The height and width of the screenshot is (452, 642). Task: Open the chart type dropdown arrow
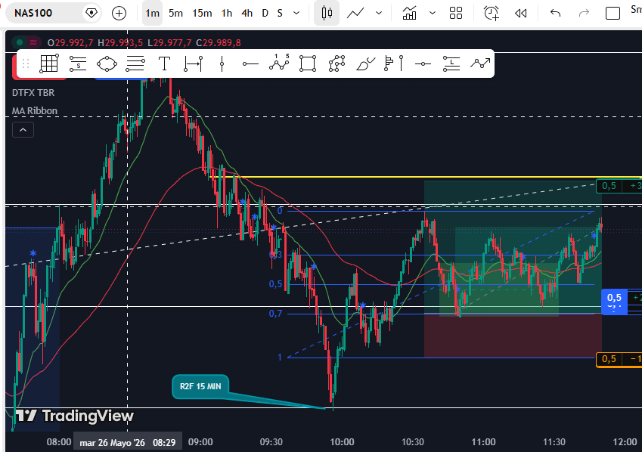pyautogui.click(x=379, y=13)
